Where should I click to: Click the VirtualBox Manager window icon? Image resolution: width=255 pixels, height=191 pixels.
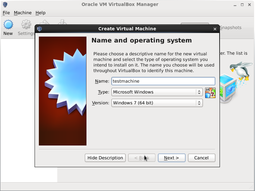(5, 4)
